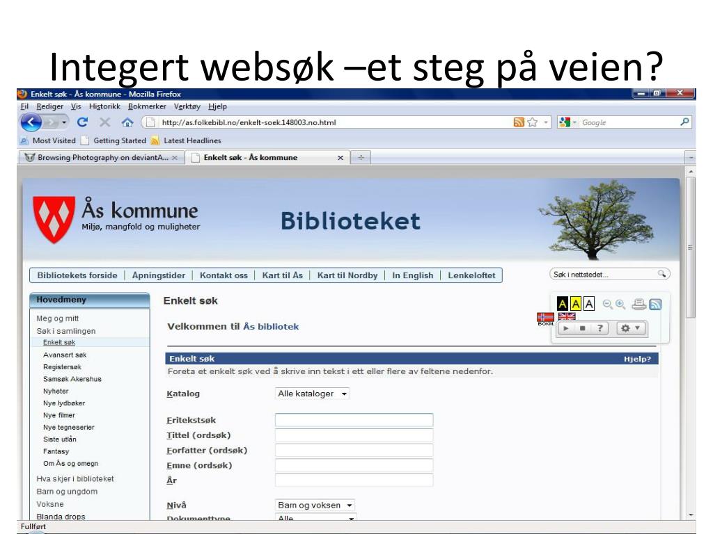Print the page with the printer icon

tap(639, 305)
